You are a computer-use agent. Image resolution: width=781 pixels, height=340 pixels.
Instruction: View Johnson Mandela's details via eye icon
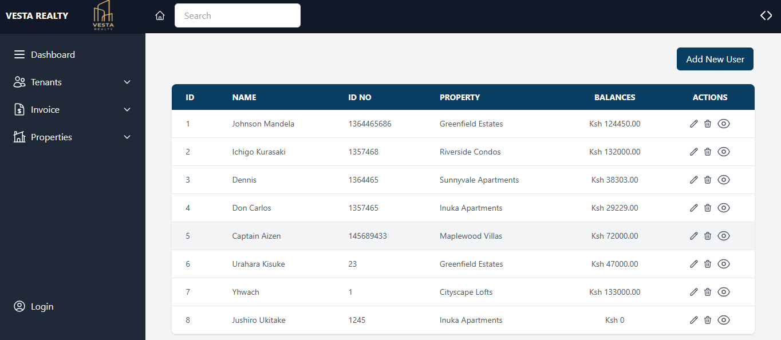pyautogui.click(x=724, y=124)
